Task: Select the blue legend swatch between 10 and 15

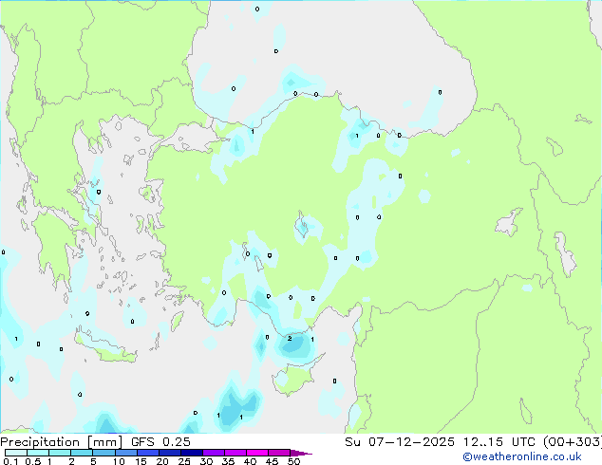Action: 126,453
